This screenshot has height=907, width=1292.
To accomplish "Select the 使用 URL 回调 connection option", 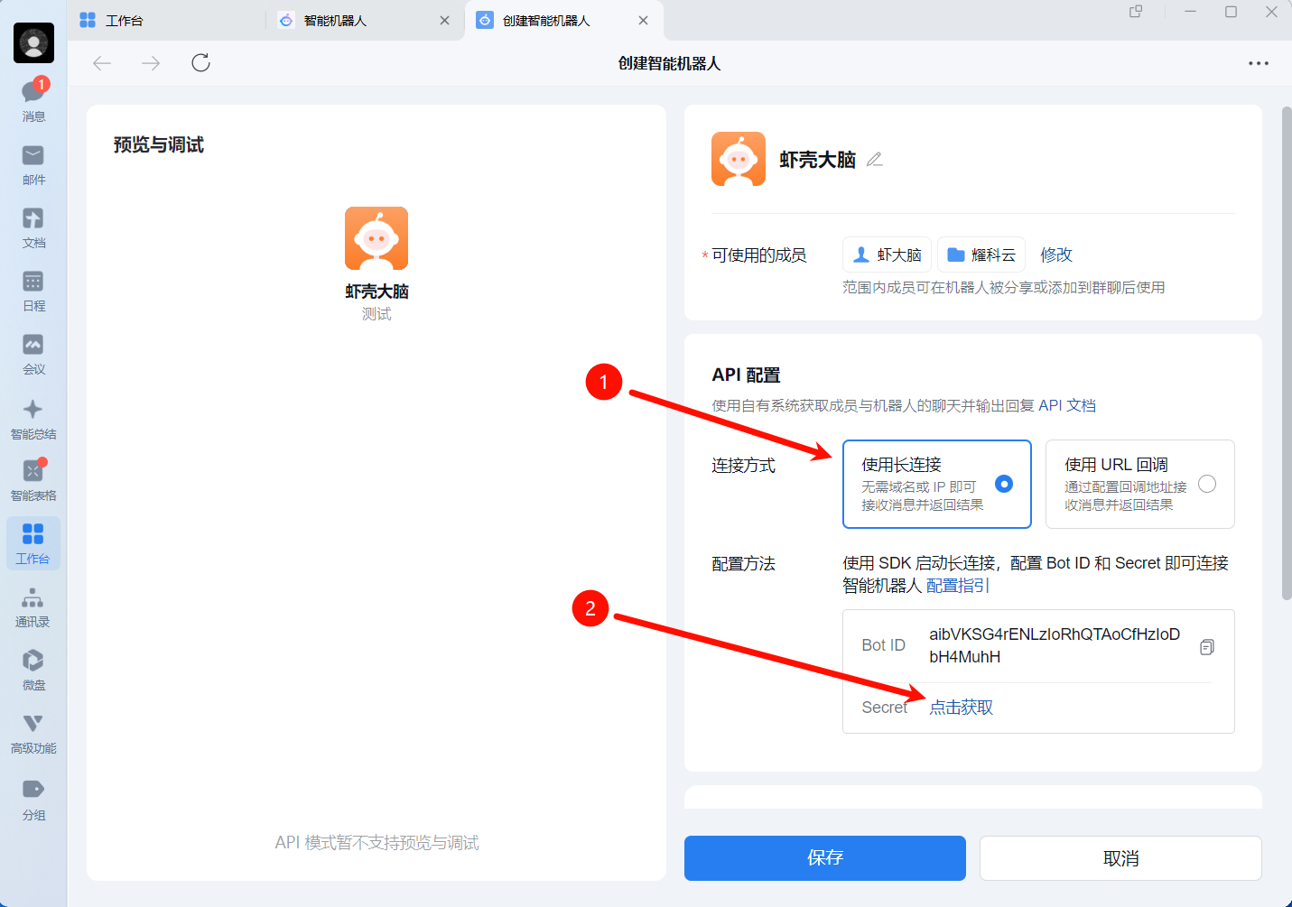I will tap(1140, 484).
